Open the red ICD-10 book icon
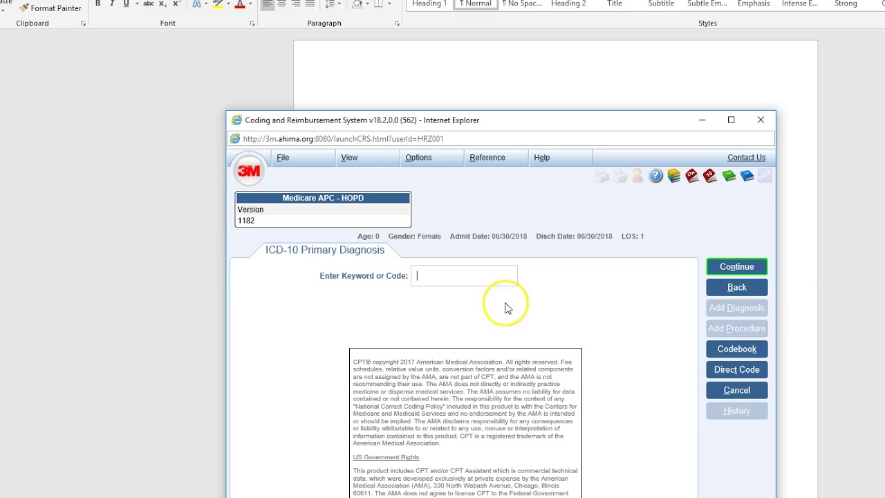The height and width of the screenshot is (498, 885). tap(710, 176)
